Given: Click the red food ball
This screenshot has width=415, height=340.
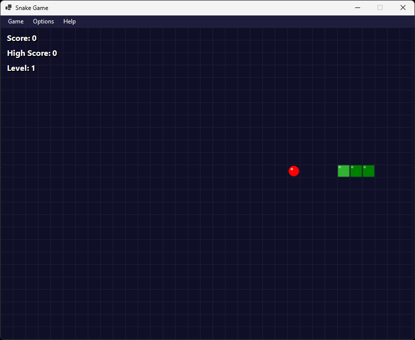Looking at the screenshot, I should coord(294,171).
